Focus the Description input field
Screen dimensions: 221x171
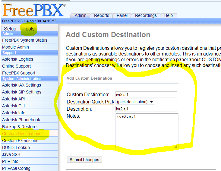click(146, 109)
